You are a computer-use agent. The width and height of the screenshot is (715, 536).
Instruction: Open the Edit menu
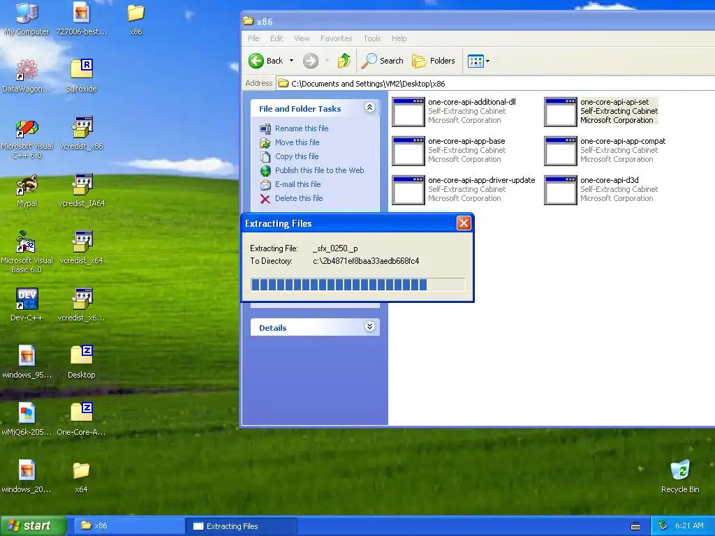pos(277,38)
